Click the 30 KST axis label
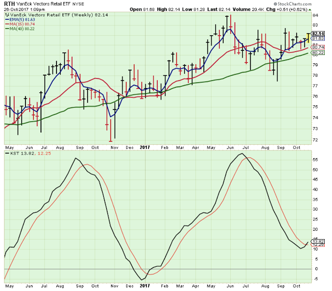332x291 pixels. (315, 209)
